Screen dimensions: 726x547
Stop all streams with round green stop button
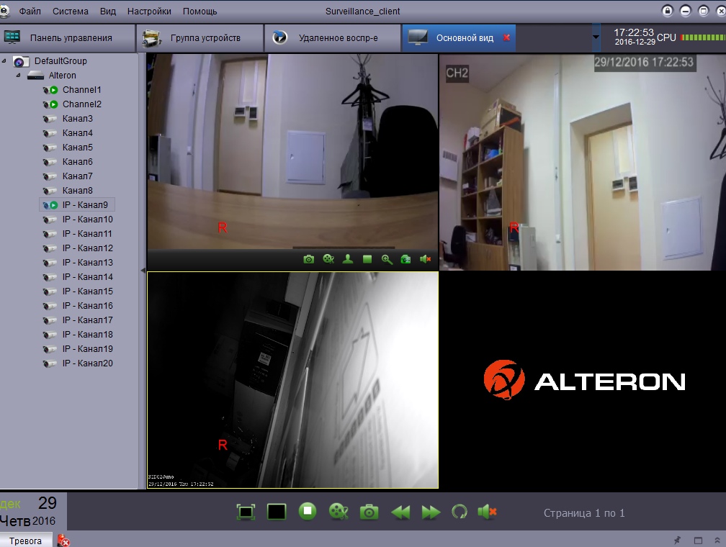pos(308,511)
